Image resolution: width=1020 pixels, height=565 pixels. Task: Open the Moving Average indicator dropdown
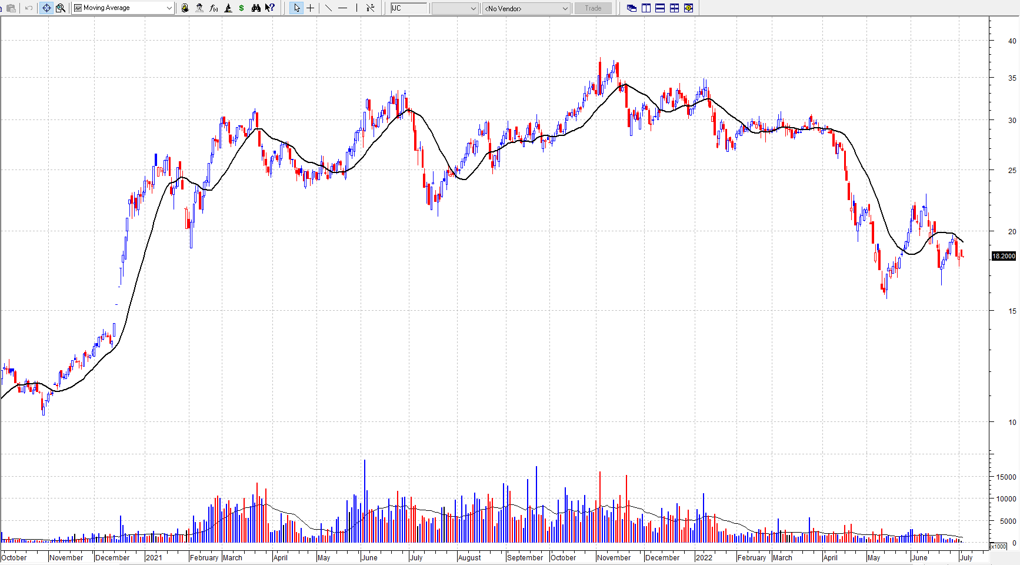pos(169,8)
